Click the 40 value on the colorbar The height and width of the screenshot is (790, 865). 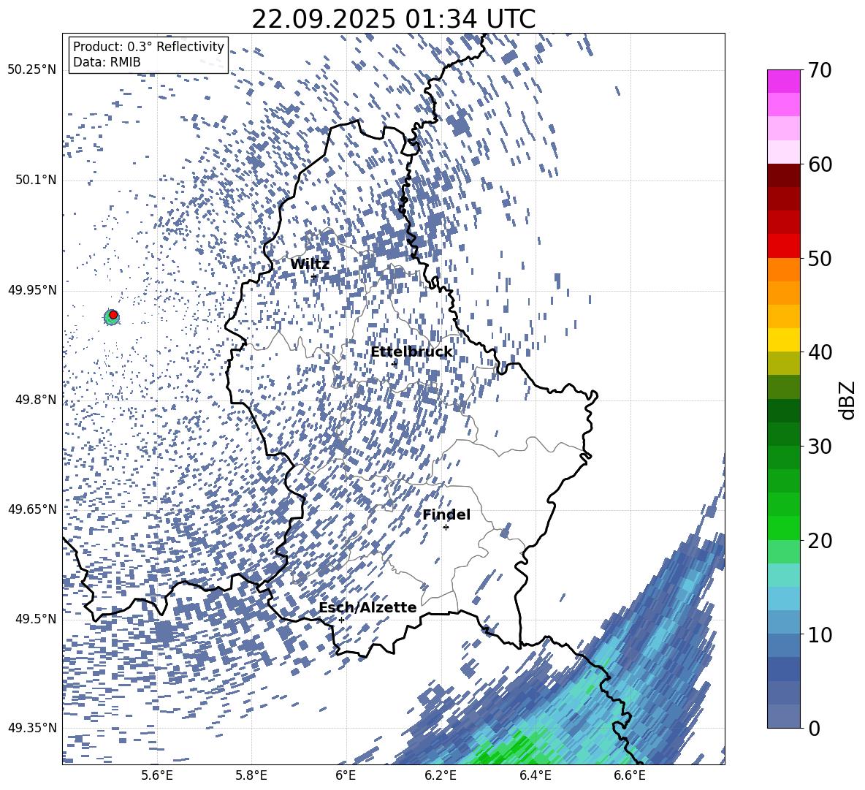click(x=819, y=352)
